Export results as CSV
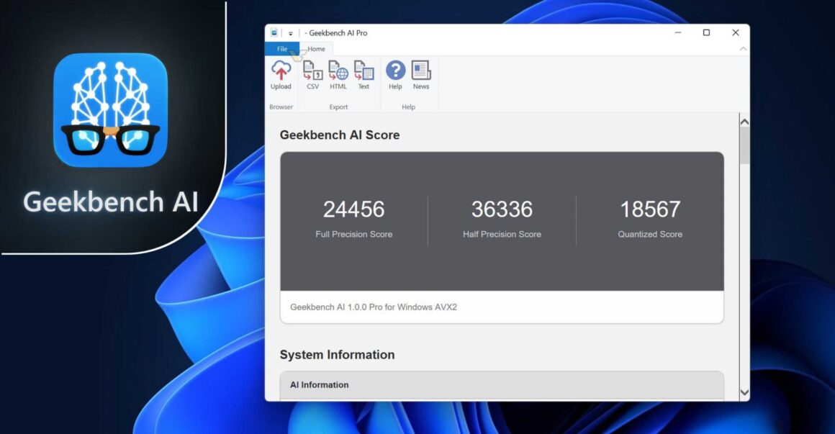The image size is (835, 434). point(312,71)
